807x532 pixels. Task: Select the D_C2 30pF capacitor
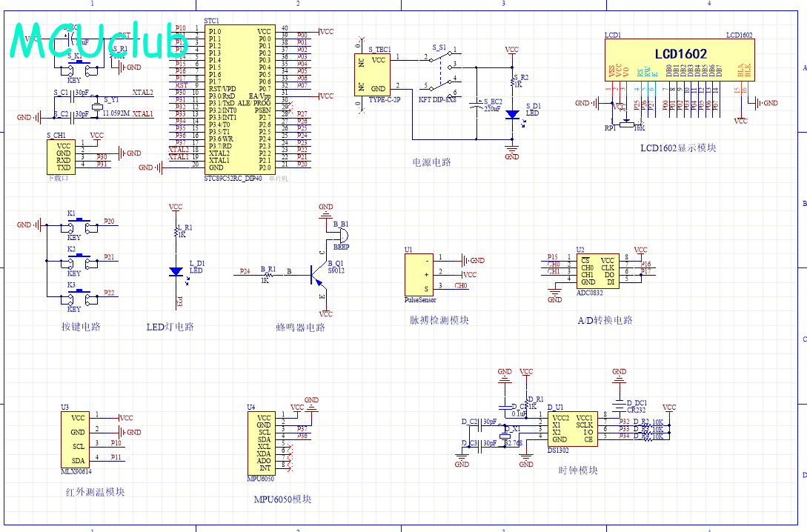tap(479, 425)
